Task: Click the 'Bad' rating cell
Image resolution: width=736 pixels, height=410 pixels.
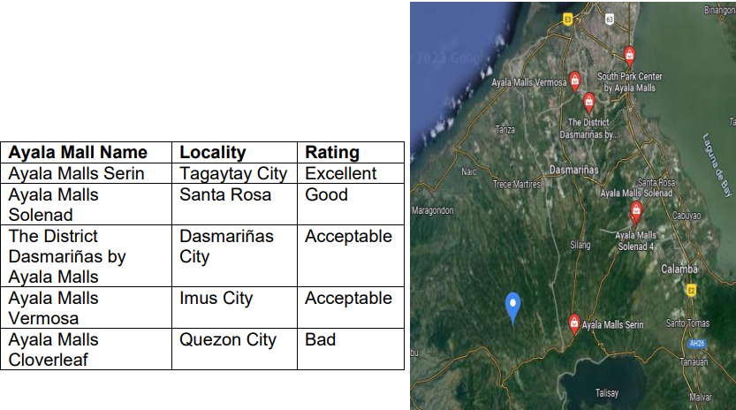Action: pyautogui.click(x=351, y=349)
